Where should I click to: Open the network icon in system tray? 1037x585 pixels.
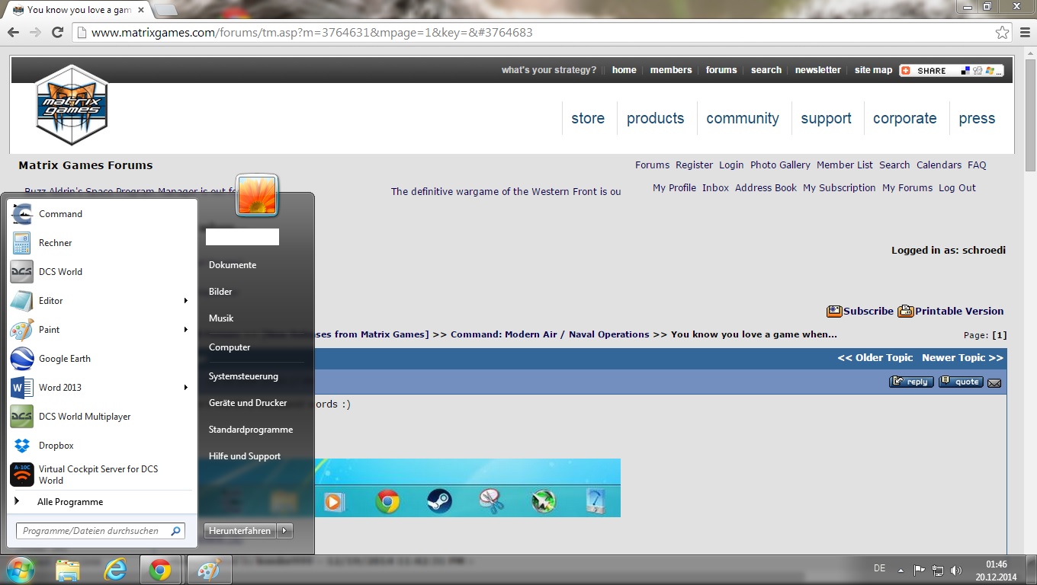click(x=938, y=570)
